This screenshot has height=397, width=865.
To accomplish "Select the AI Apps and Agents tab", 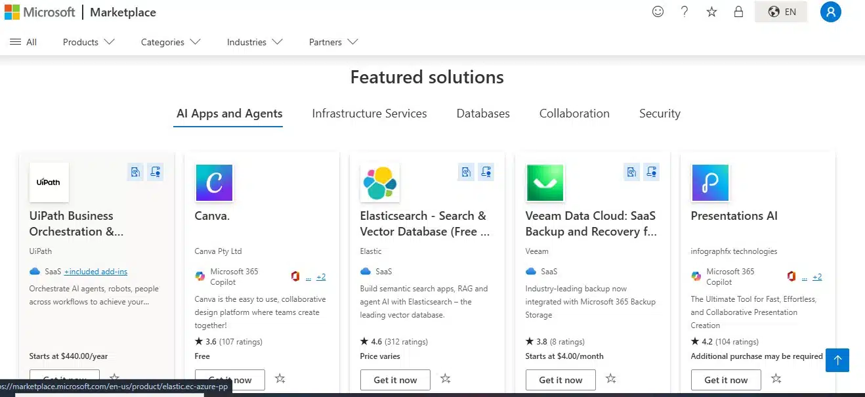I will (x=229, y=114).
